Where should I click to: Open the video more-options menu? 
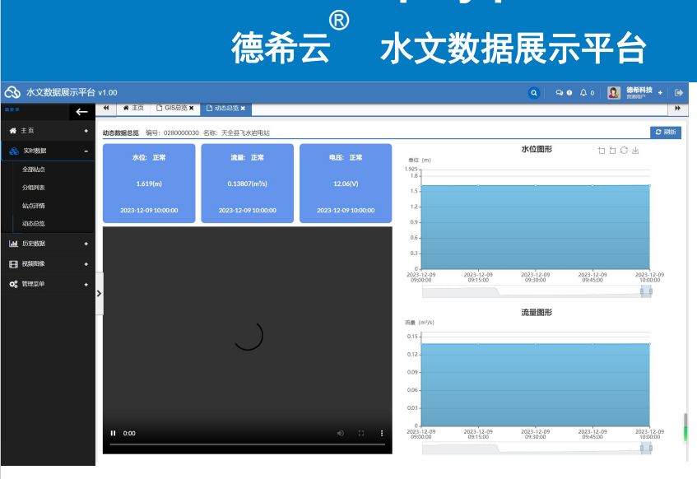coord(381,433)
